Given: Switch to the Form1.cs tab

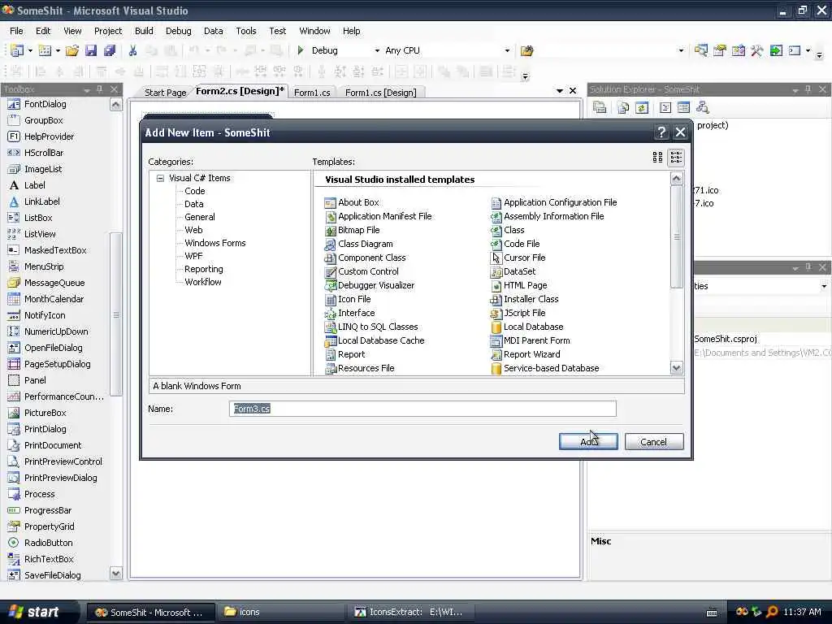Looking at the screenshot, I should pos(312,93).
